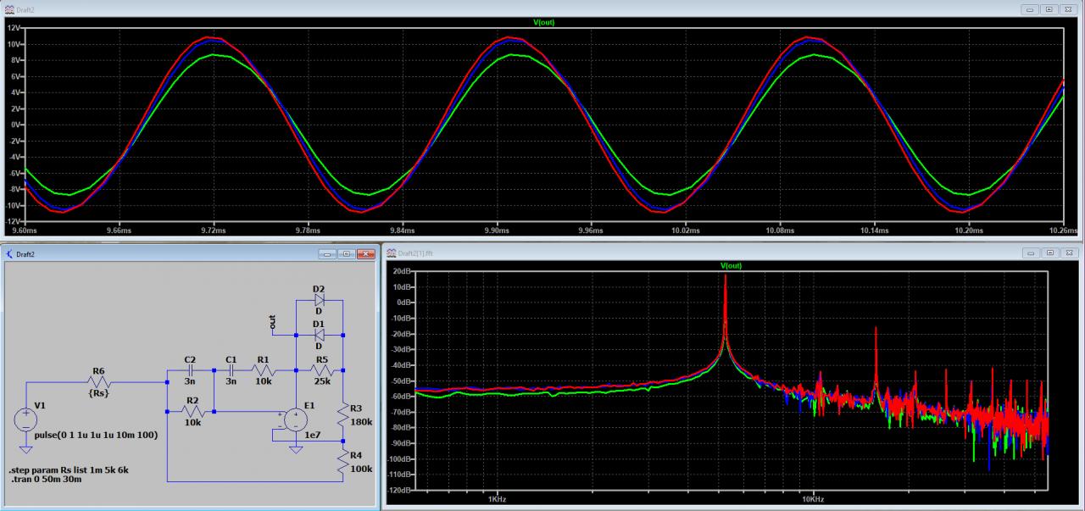Click the 10k value under R1

(x=264, y=381)
